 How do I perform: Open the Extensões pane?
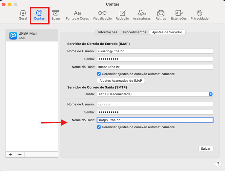pyautogui.click(x=179, y=15)
